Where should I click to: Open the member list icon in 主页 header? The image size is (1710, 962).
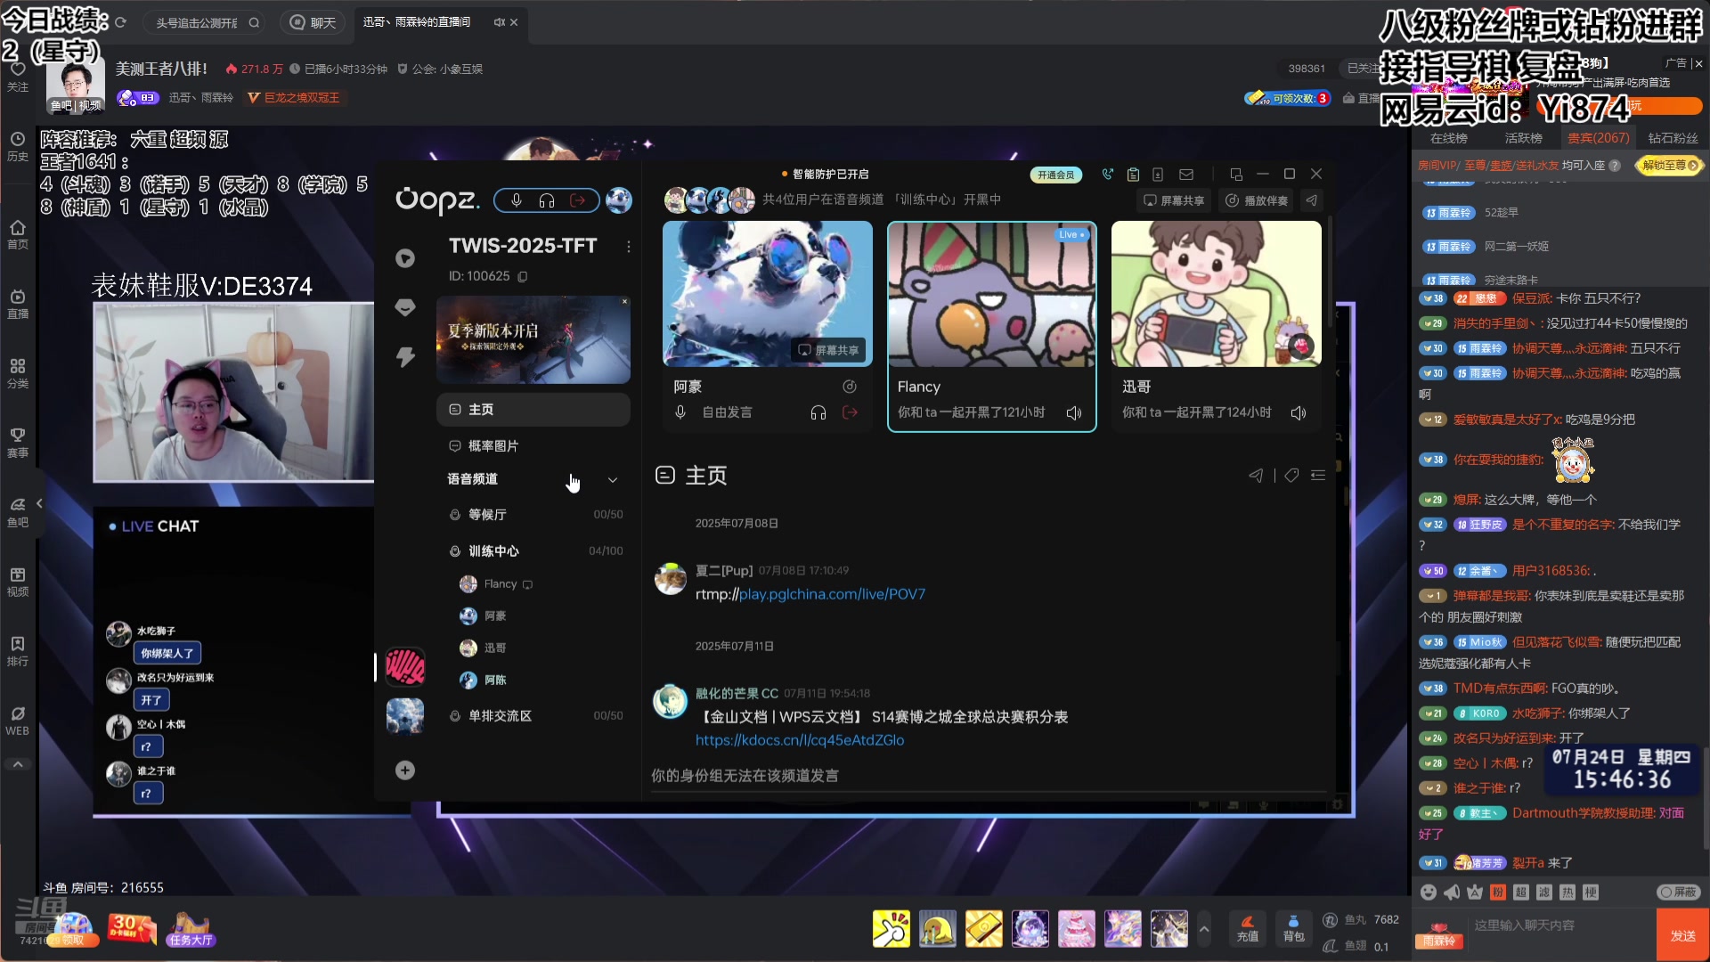(1318, 476)
